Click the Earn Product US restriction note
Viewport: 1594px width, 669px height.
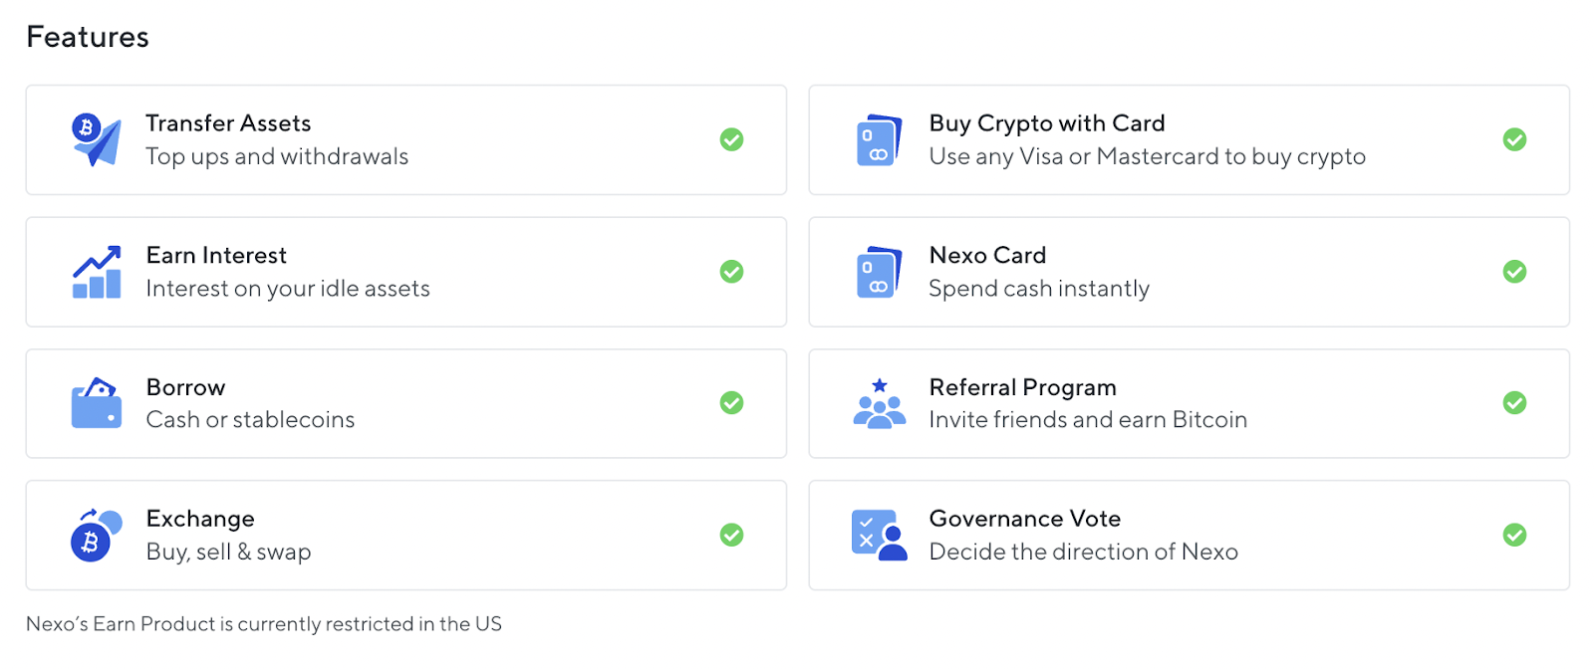point(264,624)
